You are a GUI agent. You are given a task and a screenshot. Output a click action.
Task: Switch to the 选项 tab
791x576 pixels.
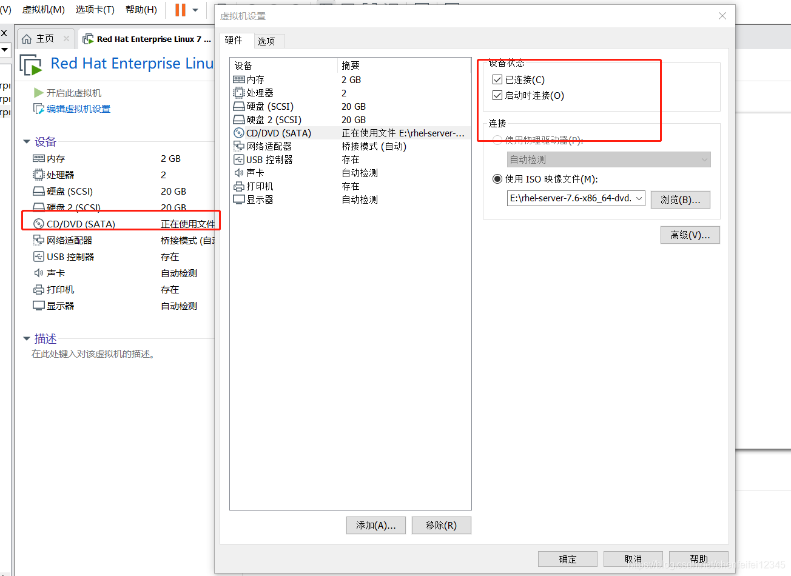(x=268, y=41)
